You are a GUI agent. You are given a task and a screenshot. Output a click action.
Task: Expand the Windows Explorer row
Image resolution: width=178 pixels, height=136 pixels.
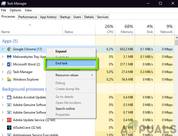tap(3, 79)
